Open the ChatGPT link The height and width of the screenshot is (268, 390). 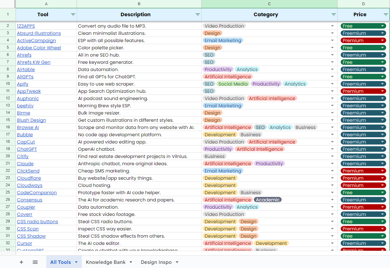(27, 149)
